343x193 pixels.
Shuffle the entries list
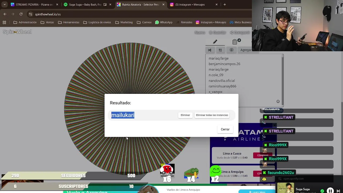210,50
